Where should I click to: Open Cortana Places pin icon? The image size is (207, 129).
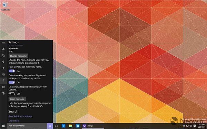click(3, 62)
